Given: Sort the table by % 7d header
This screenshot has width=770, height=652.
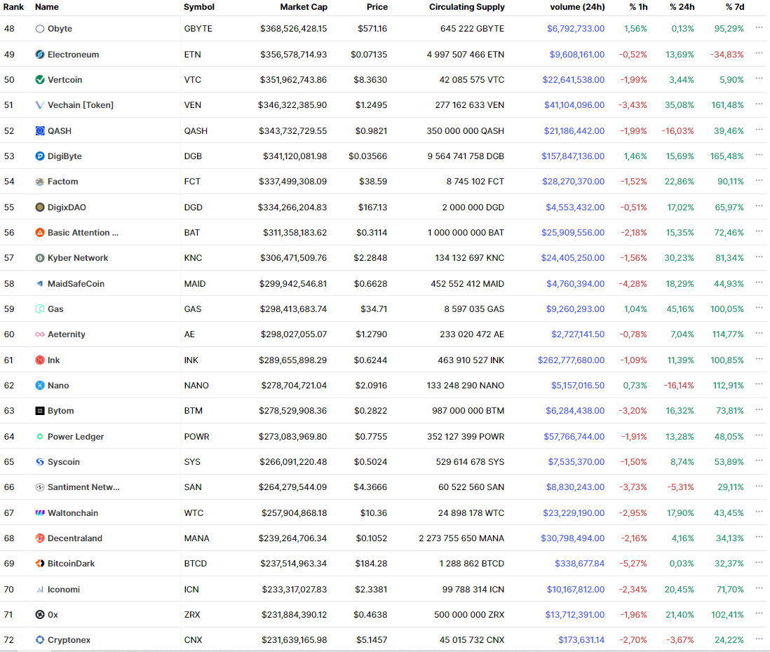Looking at the screenshot, I should (x=734, y=7).
